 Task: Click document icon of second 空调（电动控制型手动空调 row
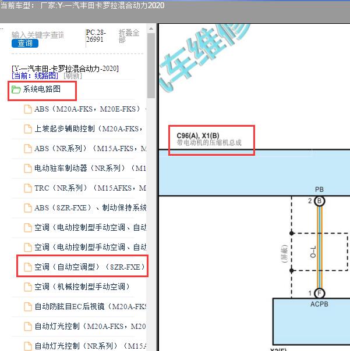tap(28, 247)
